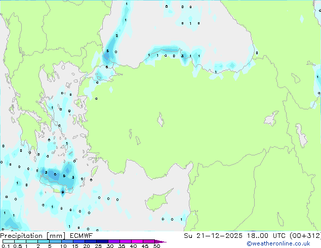321x248 pixels.
Task: Select the 1–2 mm legend color
Action: (x=32, y=241)
